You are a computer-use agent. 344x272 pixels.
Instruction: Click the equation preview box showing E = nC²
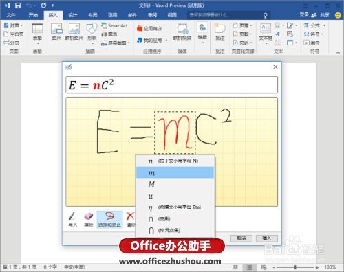[172, 85]
